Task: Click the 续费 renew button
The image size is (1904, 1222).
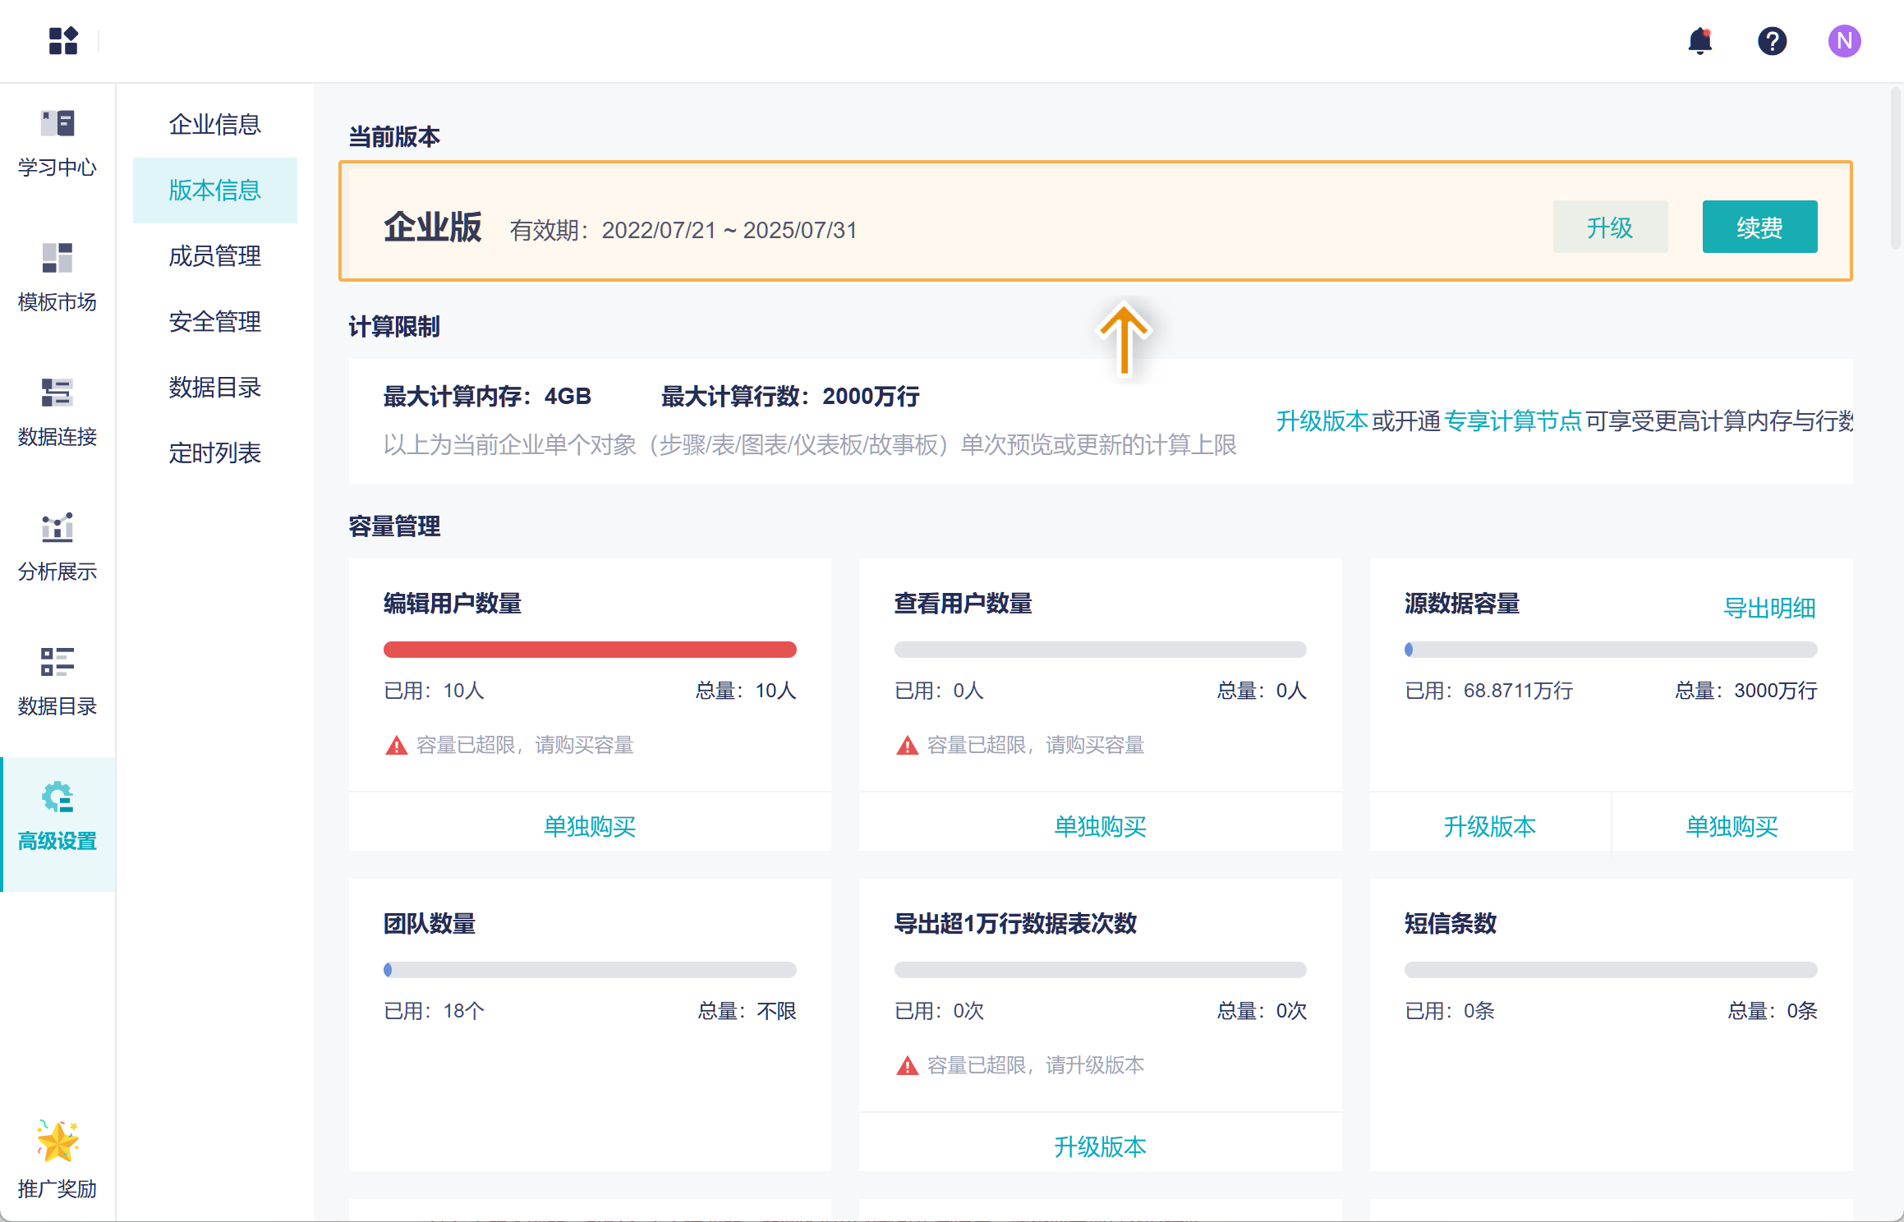Action: click(1759, 227)
